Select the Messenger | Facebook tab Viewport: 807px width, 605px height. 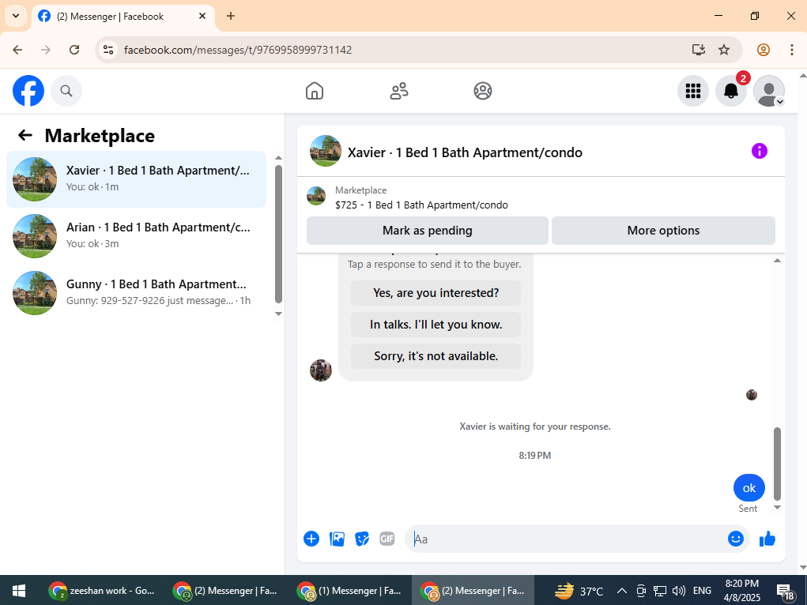123,17
